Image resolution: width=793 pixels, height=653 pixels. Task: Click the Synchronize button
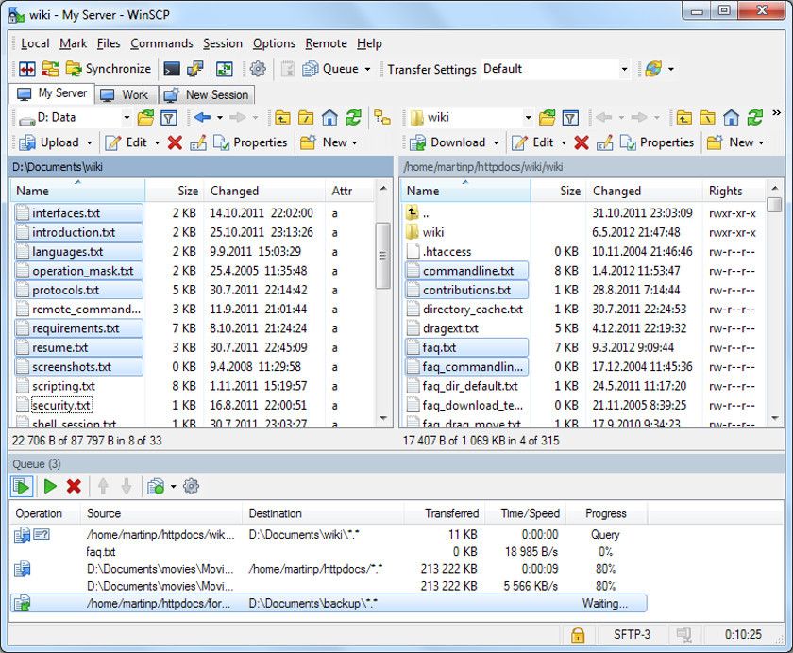[109, 69]
